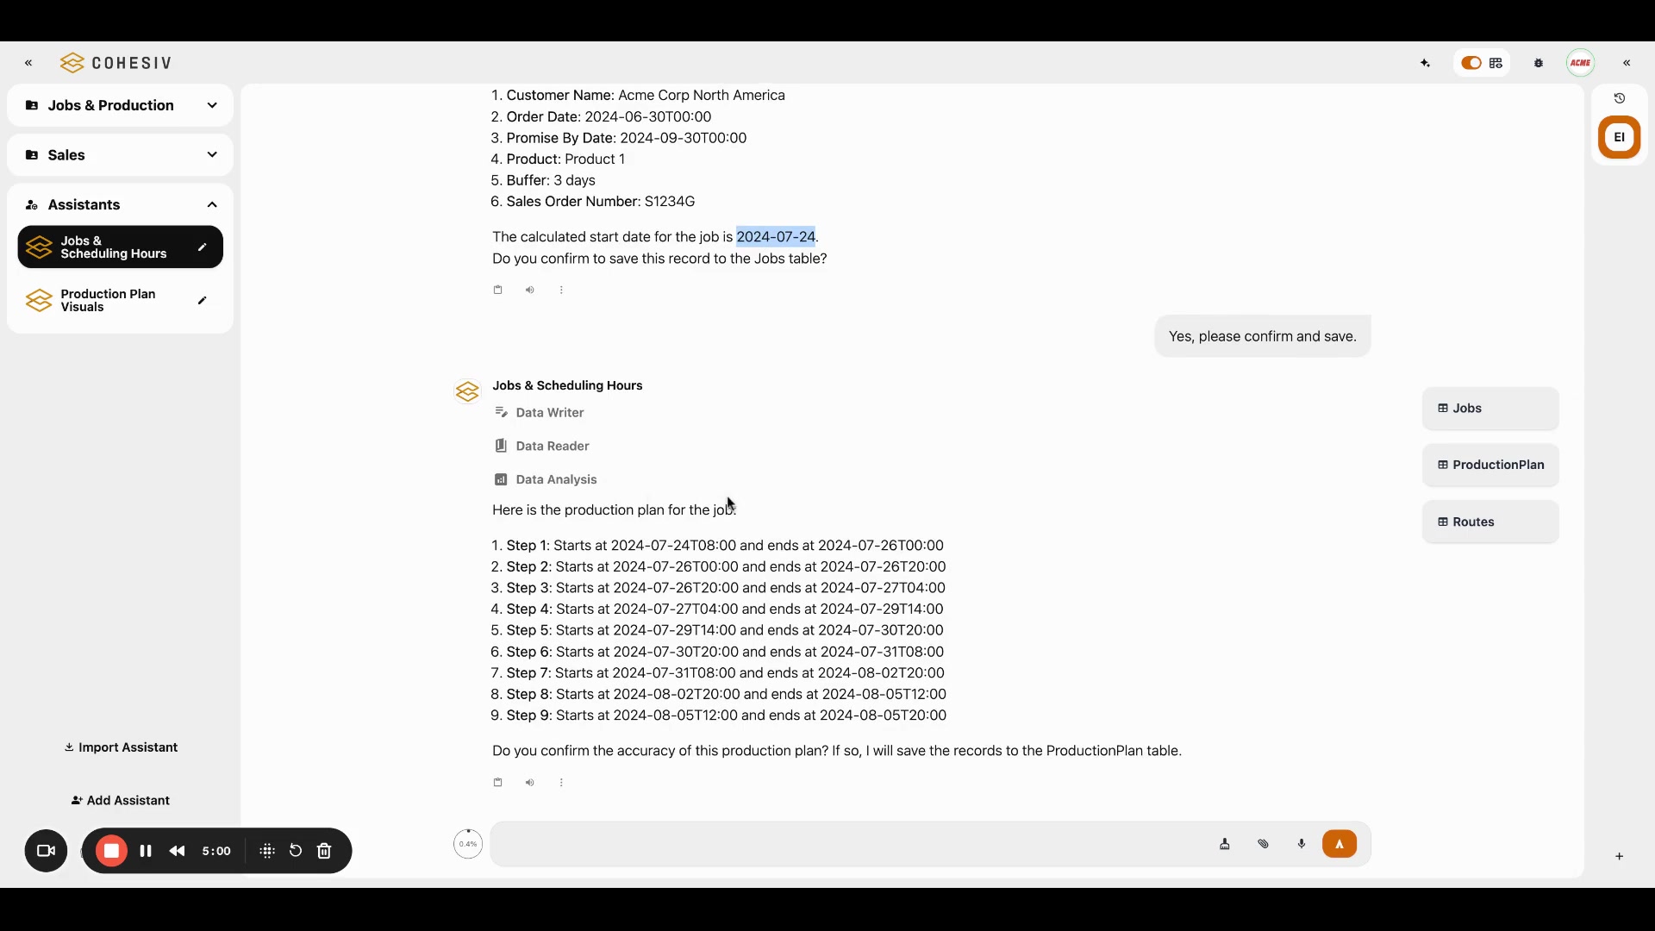Collapse the right panel with double chevron
This screenshot has height=931, width=1655.
[1627, 63]
